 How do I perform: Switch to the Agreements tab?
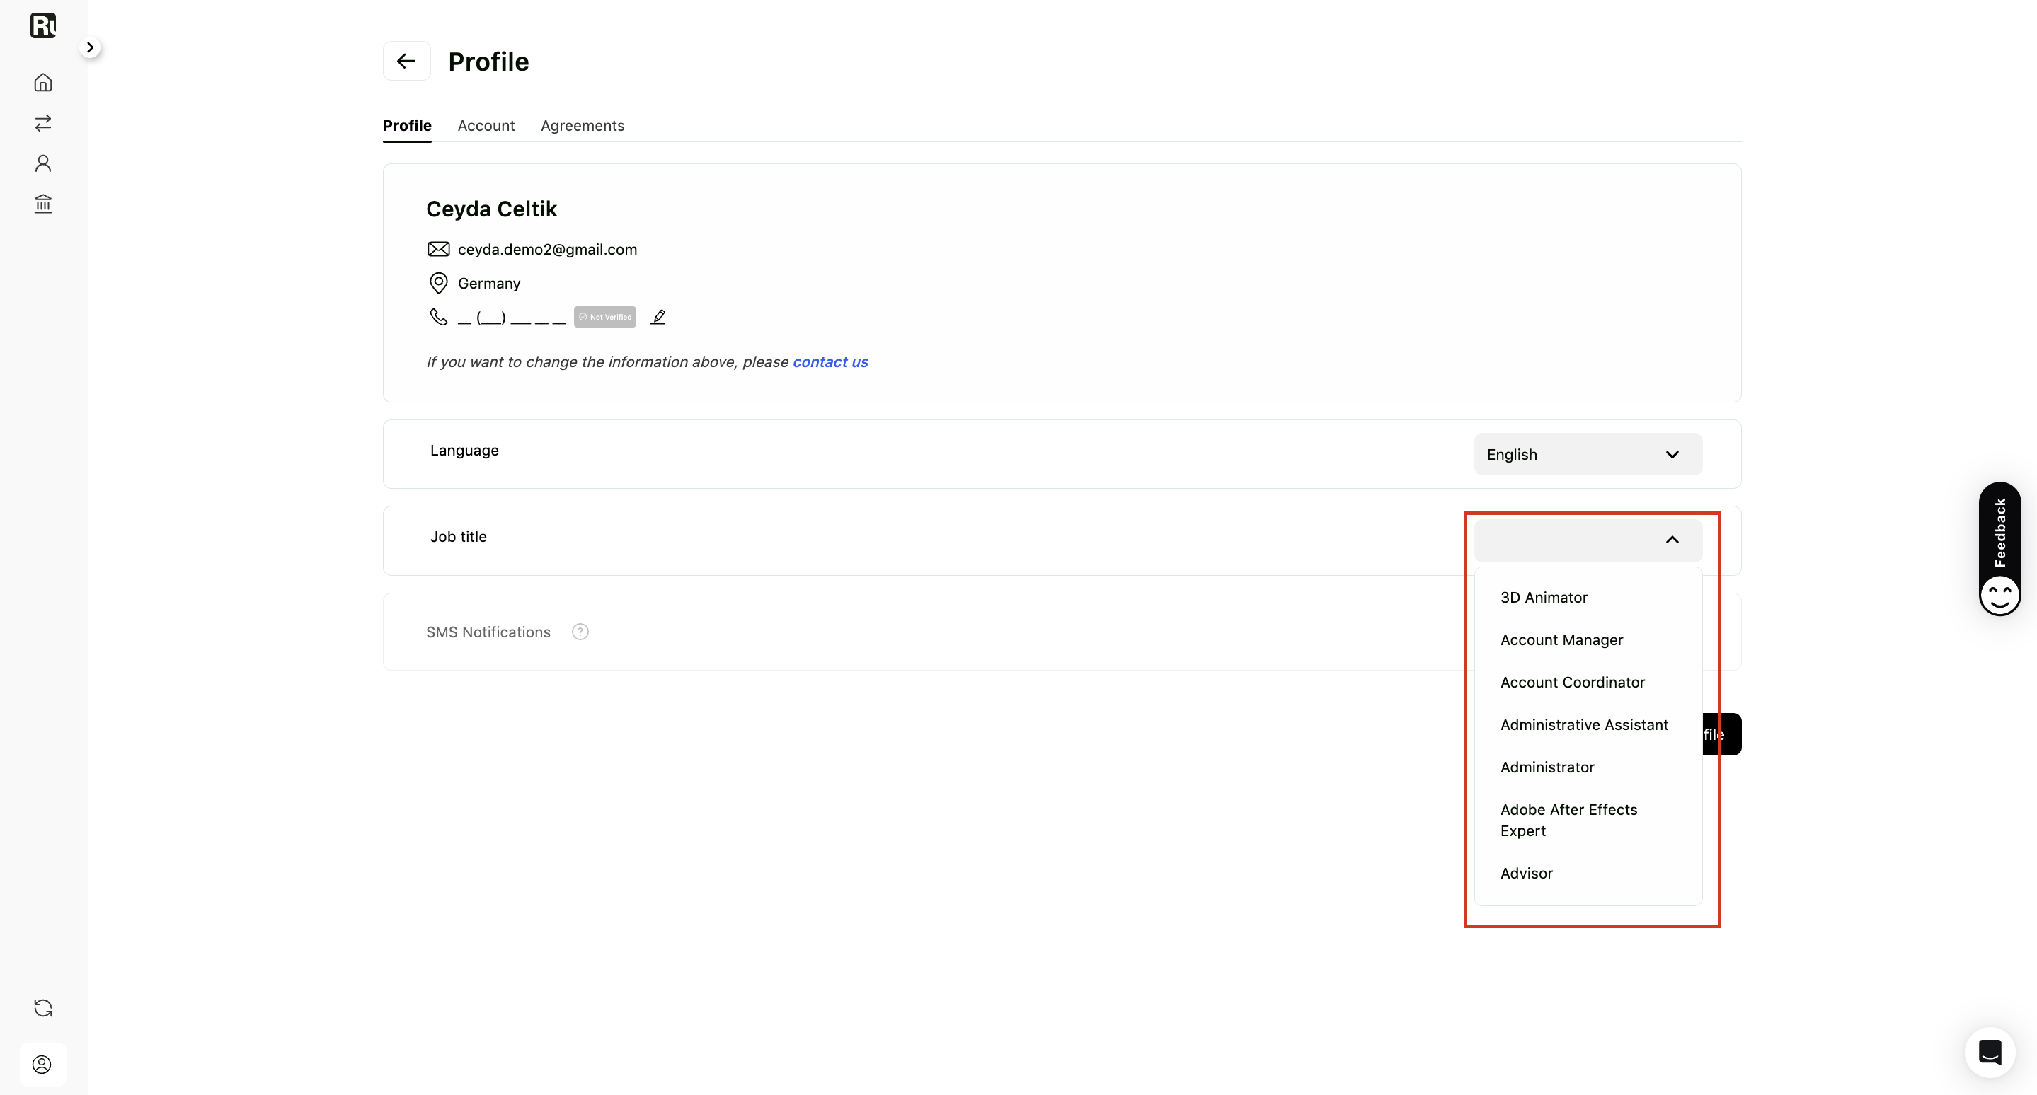582,126
